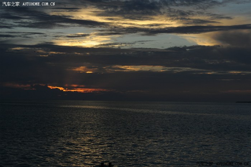251x167 pixels.
Task: Click the dark land strip on right horizon
Action: 243,102
